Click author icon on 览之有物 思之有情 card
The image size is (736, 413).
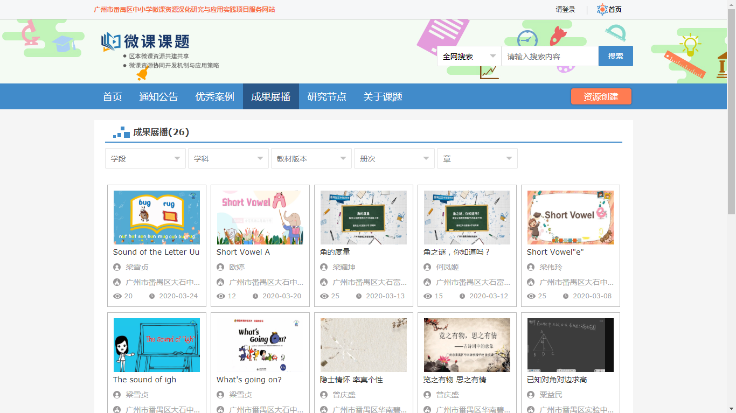pos(427,395)
